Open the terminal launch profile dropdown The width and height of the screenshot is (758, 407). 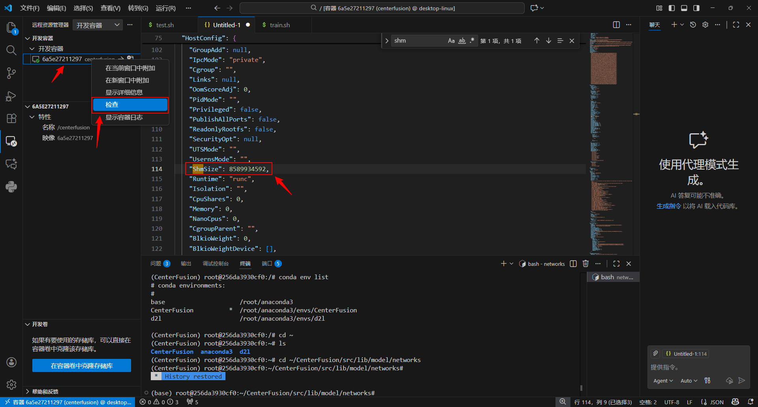(x=512, y=263)
